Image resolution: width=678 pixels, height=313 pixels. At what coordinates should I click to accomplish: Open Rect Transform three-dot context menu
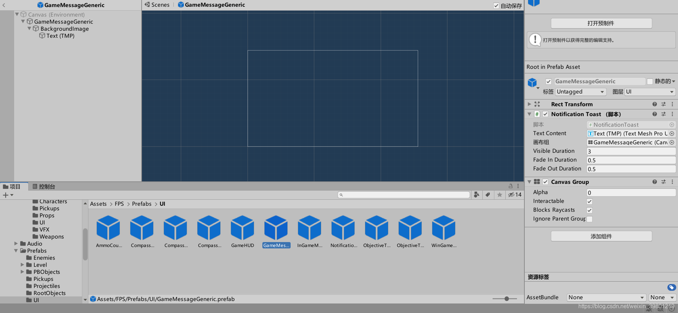click(672, 104)
